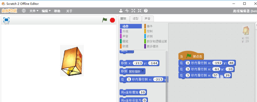Select the delete scissors tool
The image size is (257, 102).
(x=127, y=11)
